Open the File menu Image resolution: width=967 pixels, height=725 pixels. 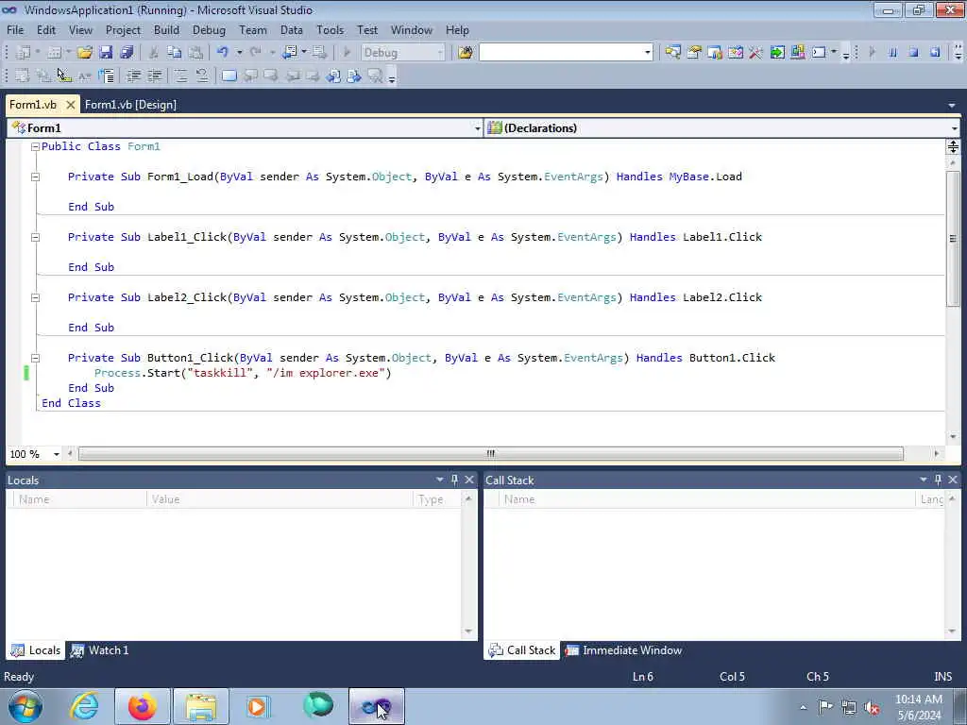click(x=15, y=30)
